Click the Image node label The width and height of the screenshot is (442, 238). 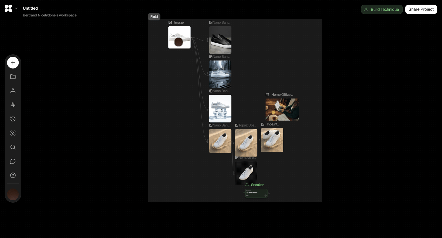(x=179, y=23)
